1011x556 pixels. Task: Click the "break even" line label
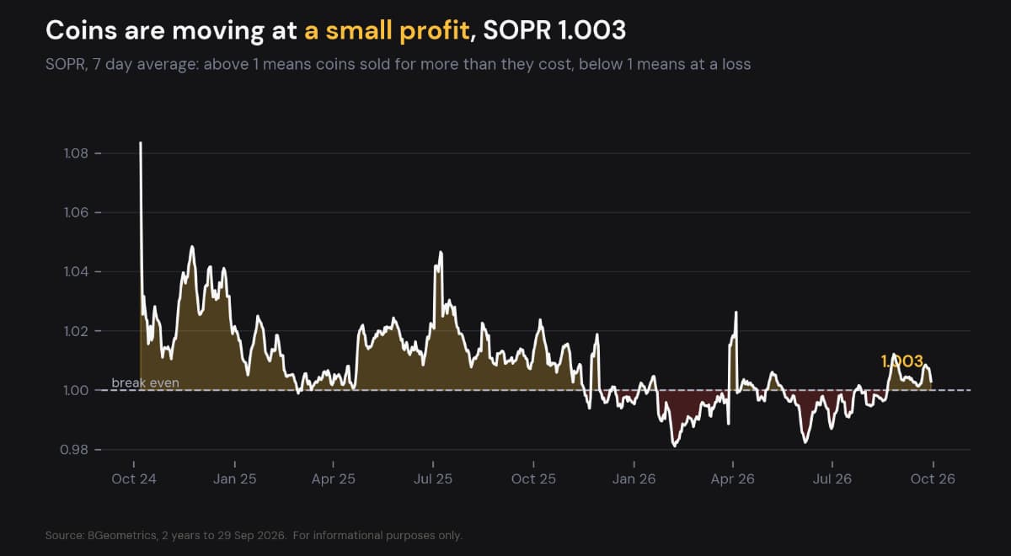pos(145,383)
